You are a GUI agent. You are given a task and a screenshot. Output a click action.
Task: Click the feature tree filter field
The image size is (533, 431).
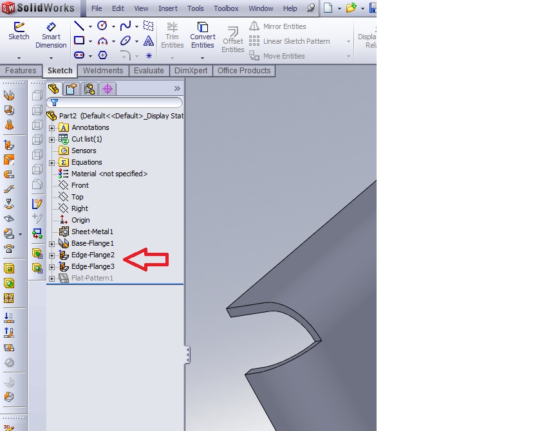point(115,102)
